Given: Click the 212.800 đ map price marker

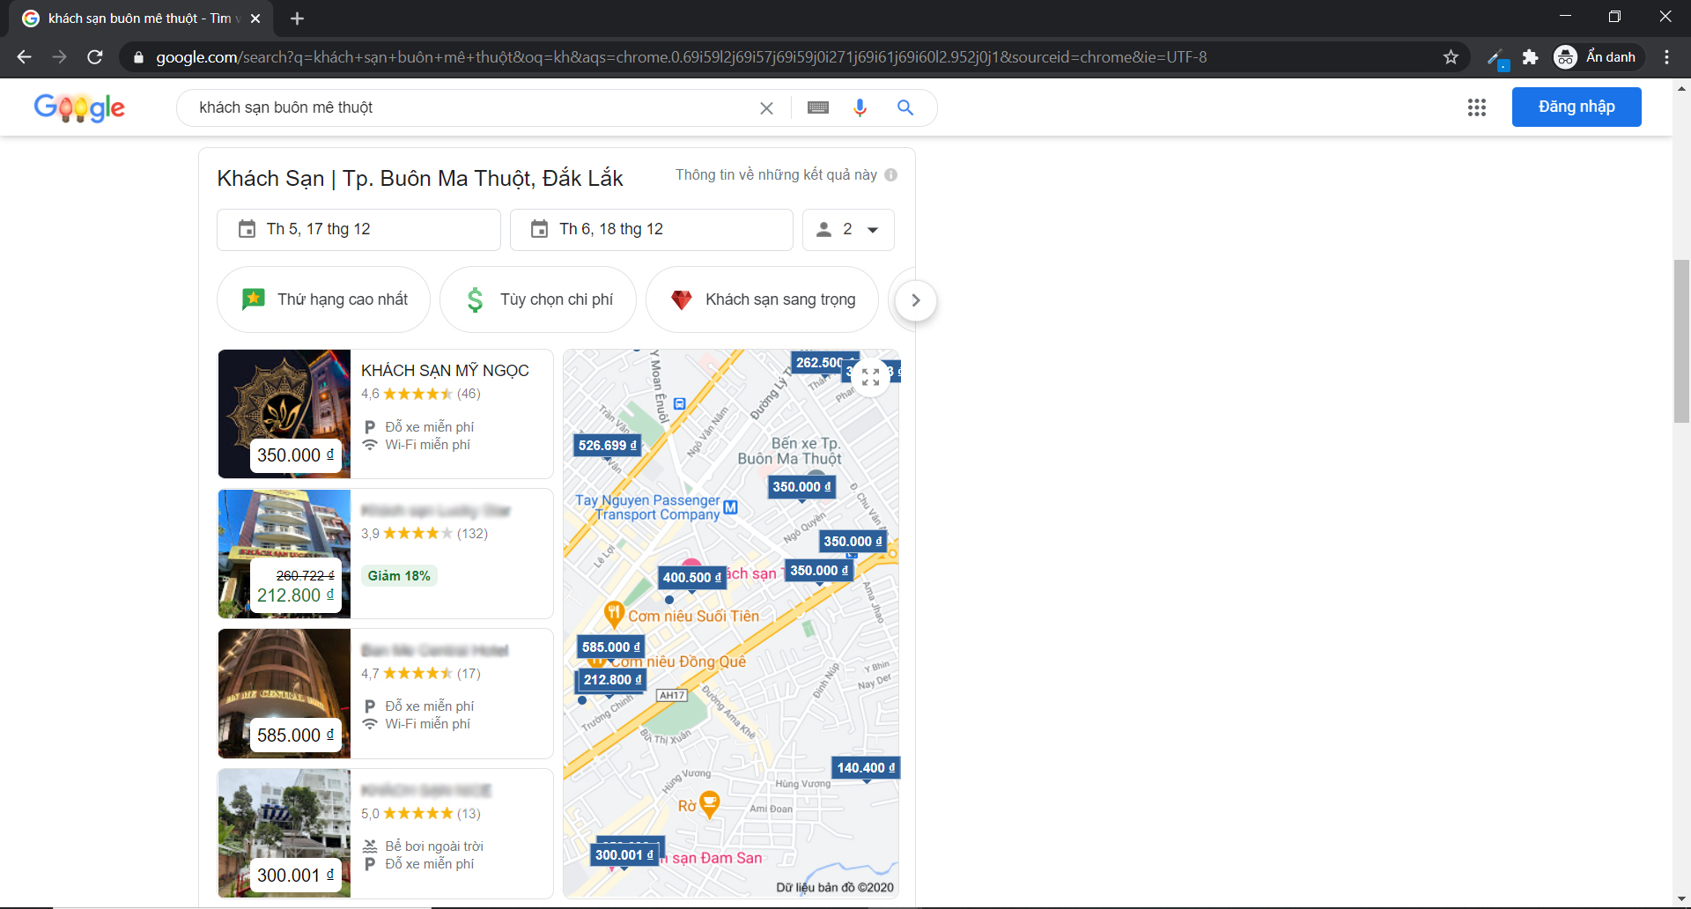Looking at the screenshot, I should (x=613, y=680).
